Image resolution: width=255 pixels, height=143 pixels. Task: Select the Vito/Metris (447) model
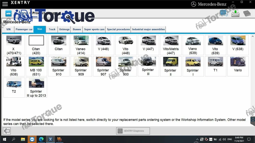(x=171, y=45)
